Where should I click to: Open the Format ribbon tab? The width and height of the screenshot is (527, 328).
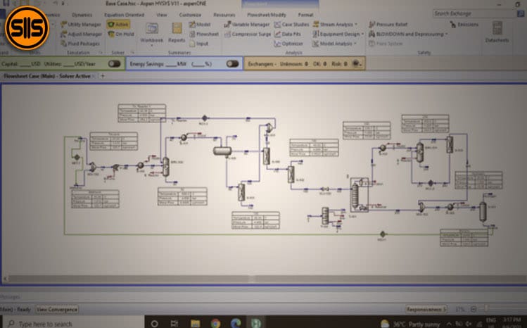305,15
